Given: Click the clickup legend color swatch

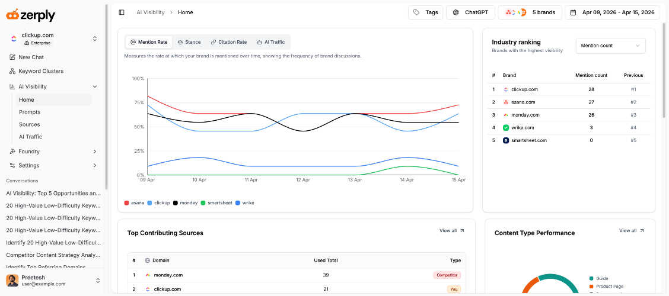Looking at the screenshot, I should tap(150, 203).
